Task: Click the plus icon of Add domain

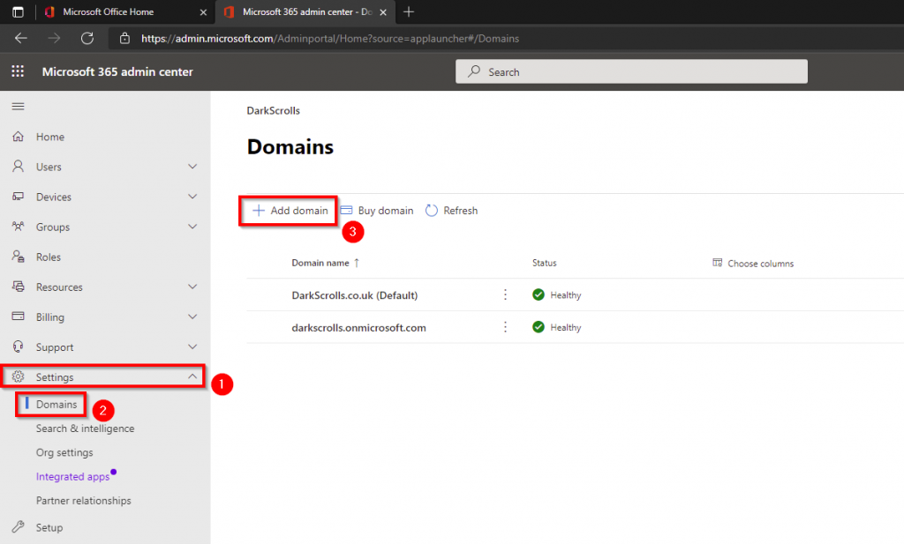Action: click(259, 210)
